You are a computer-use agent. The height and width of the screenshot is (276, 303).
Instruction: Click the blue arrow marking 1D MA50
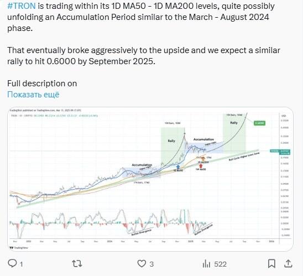pos(178,167)
